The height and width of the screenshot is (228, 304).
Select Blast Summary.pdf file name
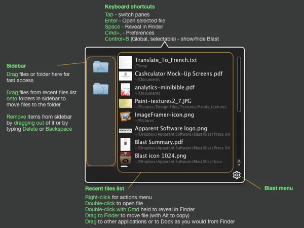[159, 142]
